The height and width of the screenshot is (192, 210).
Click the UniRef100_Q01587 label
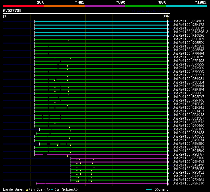[x=188, y=119]
